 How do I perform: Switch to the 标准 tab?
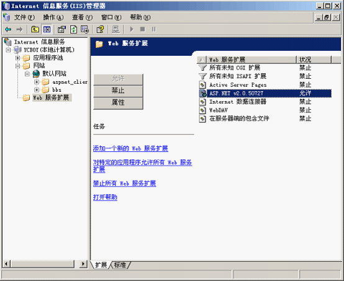[120, 265]
